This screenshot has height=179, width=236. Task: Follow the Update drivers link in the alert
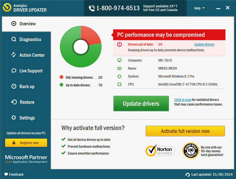click(204, 44)
